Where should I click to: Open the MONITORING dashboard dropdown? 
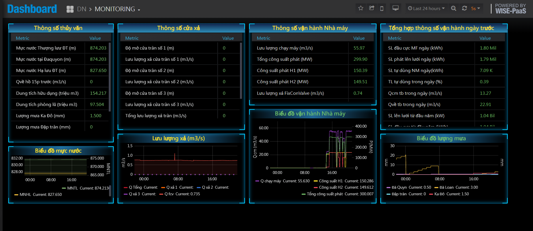[x=117, y=9]
